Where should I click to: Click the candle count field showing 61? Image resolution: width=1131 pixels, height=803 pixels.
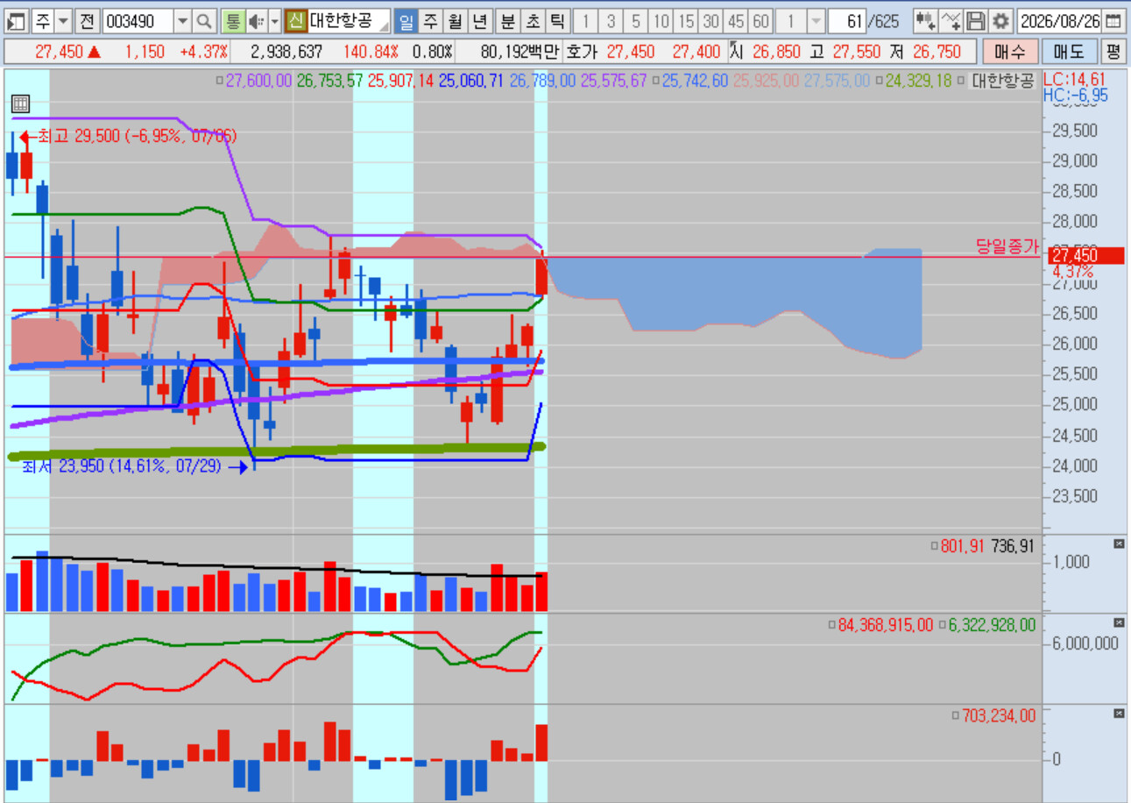pyautogui.click(x=848, y=20)
